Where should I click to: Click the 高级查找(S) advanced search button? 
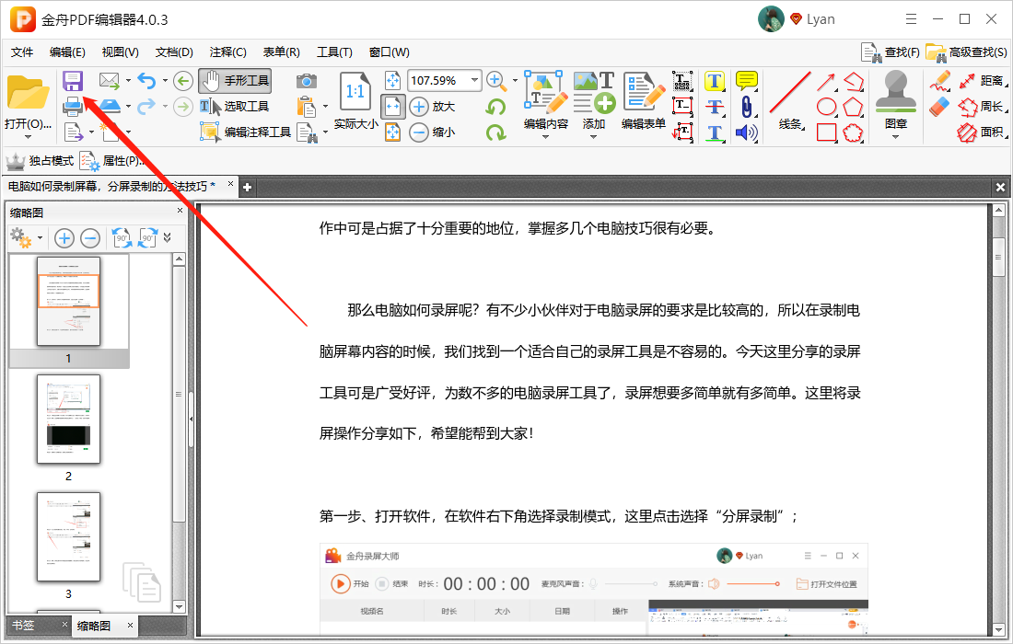[x=966, y=52]
